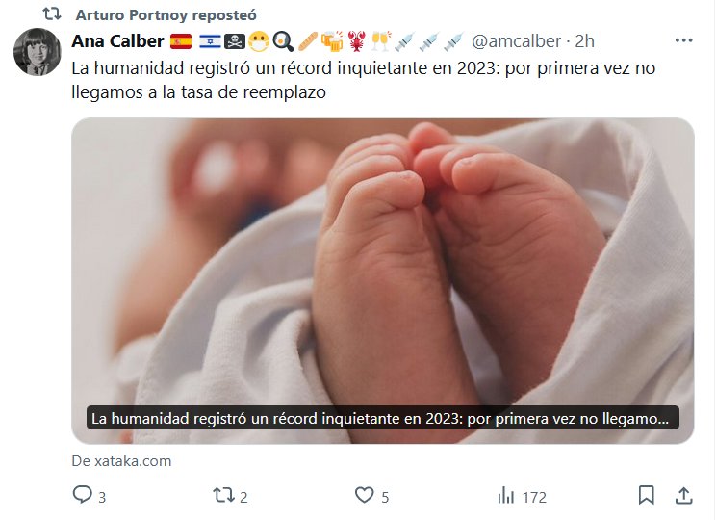
Task: Click Arturo Portnoy reposteó label
Action: coord(166,15)
